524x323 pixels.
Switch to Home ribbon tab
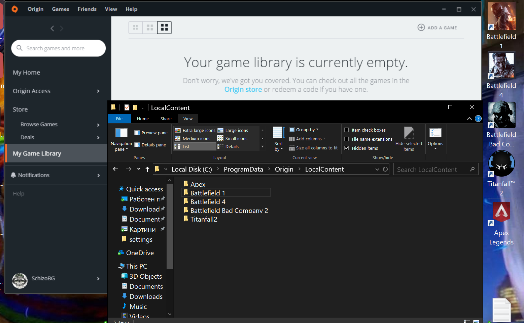pos(143,119)
